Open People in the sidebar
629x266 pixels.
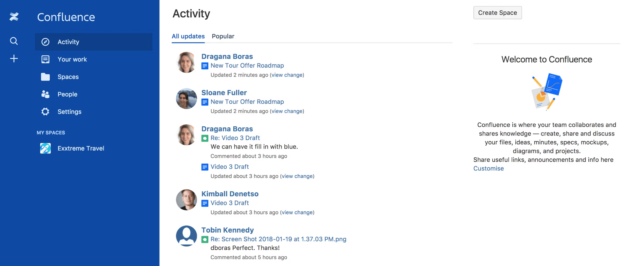(x=94, y=94)
